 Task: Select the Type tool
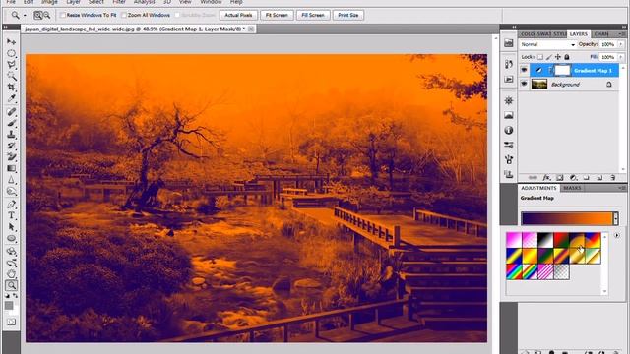[x=11, y=215]
